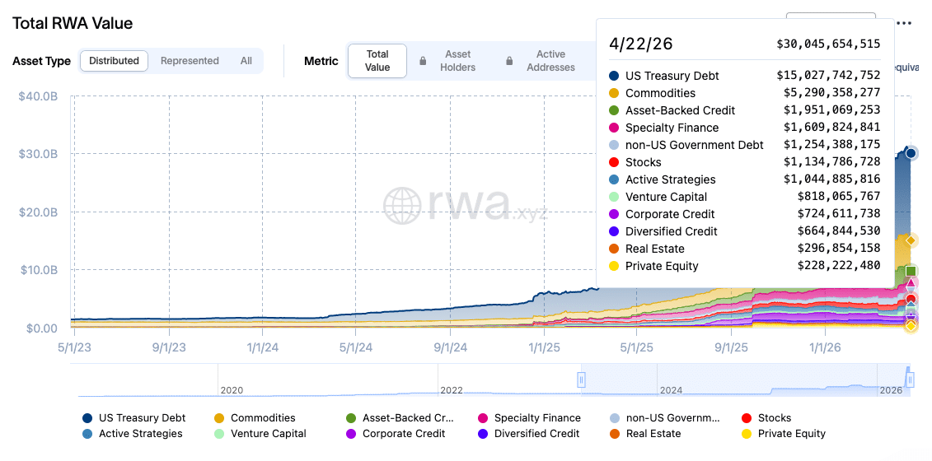This screenshot has height=461, width=932.
Task: Click lock icon beside Asset Holders
Action: [x=423, y=61]
